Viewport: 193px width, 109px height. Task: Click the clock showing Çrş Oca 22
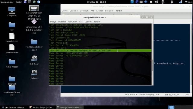click(96, 2)
